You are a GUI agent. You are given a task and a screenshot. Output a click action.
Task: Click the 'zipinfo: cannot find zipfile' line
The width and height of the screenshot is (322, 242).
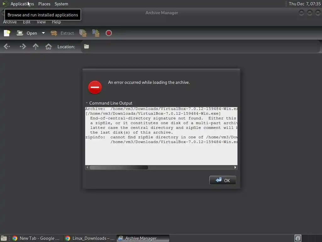click(161, 137)
